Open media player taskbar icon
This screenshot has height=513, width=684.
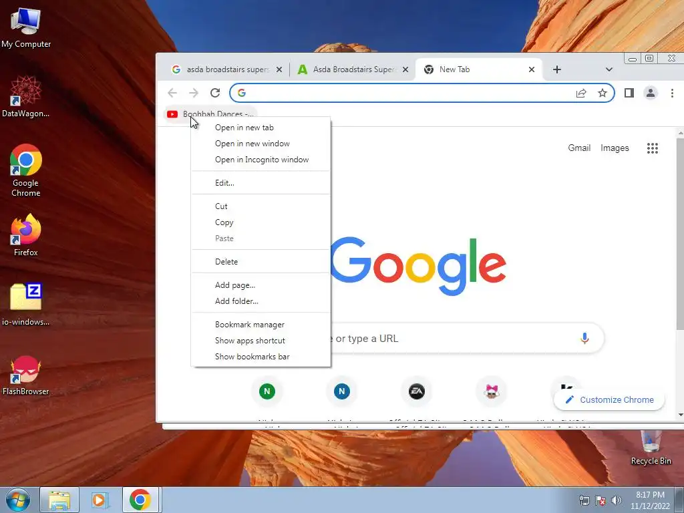[x=100, y=500]
